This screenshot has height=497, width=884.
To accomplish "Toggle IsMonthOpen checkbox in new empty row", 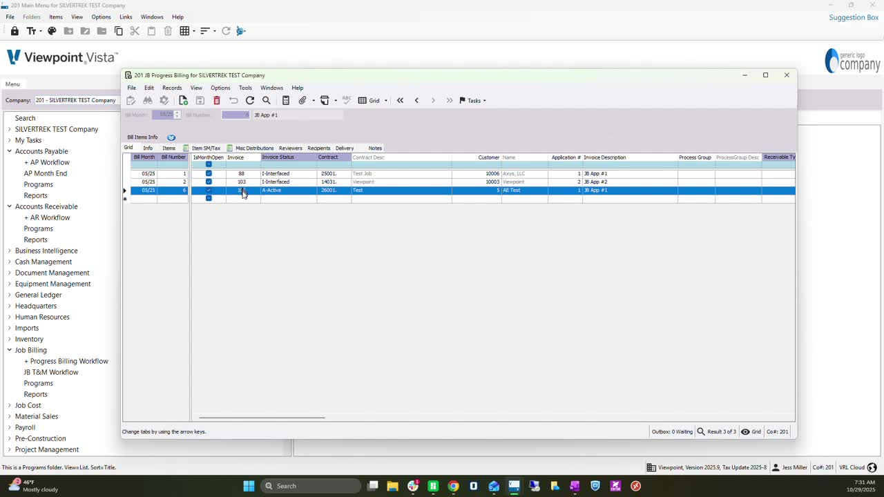I will (x=209, y=199).
